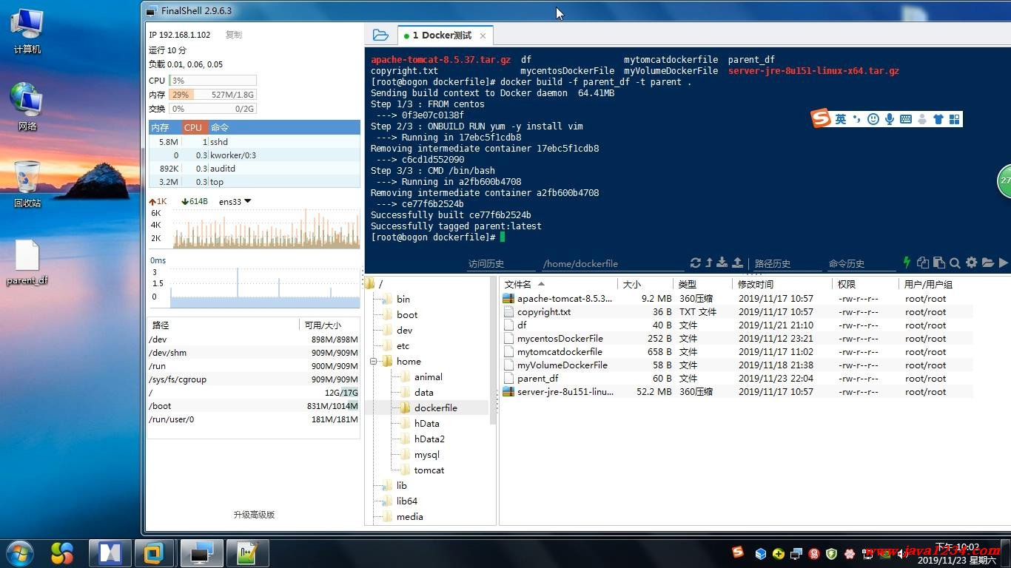Select the apache-tomcat-8.5.3... file
The width and height of the screenshot is (1011, 568).
565,299
